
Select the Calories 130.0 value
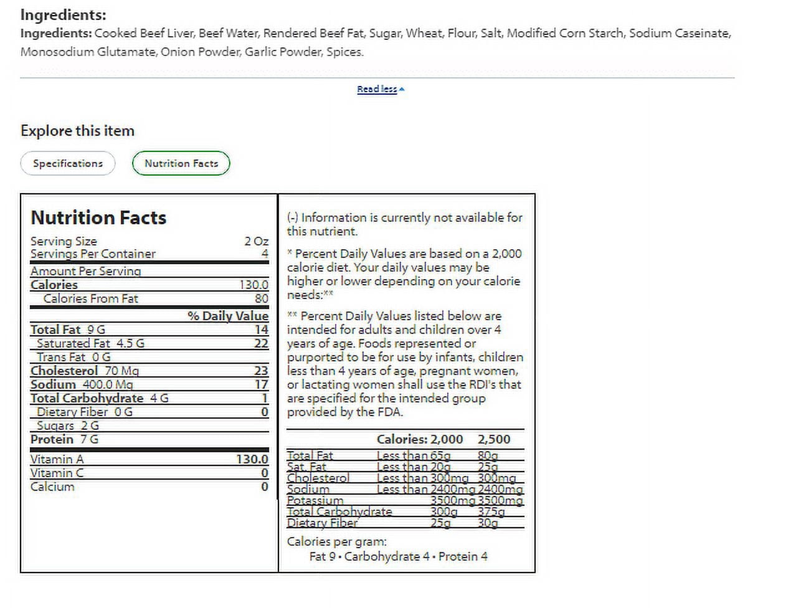tap(254, 285)
